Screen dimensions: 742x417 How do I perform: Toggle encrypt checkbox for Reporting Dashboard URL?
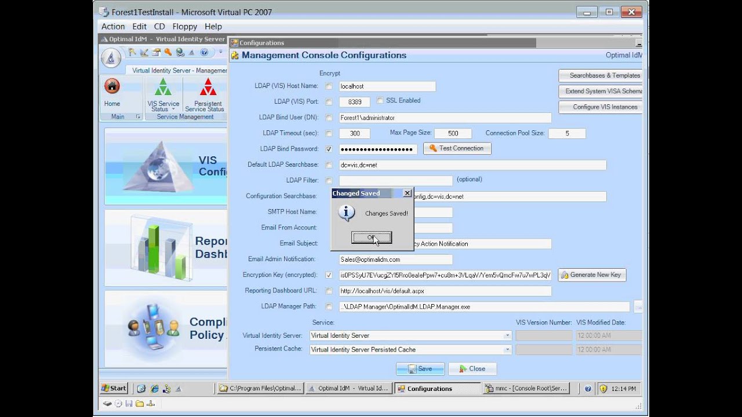(x=329, y=291)
